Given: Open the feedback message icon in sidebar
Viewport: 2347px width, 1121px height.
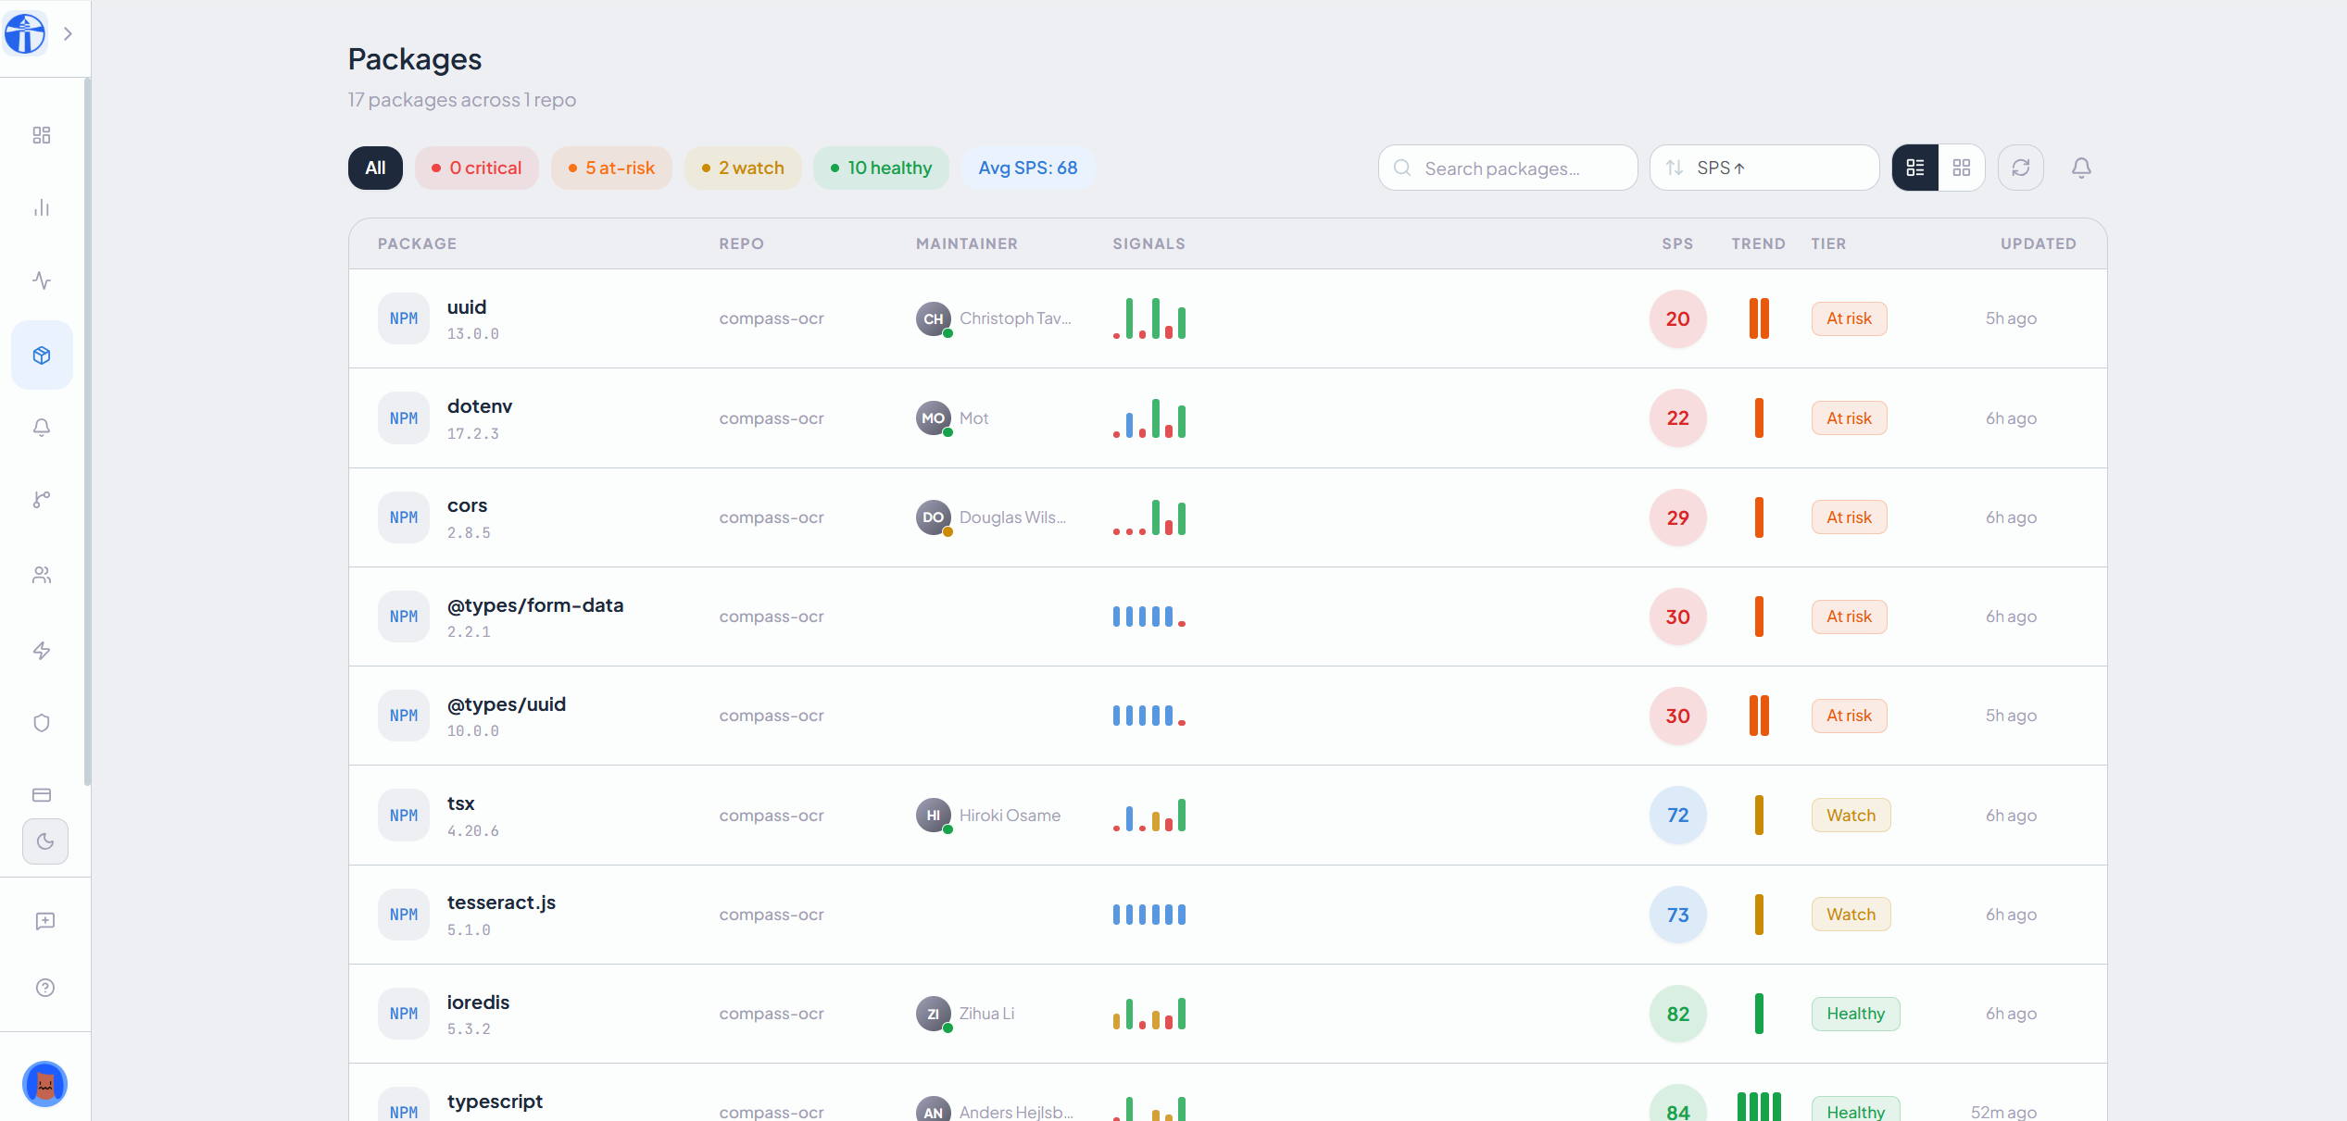Looking at the screenshot, I should coord(45,921).
